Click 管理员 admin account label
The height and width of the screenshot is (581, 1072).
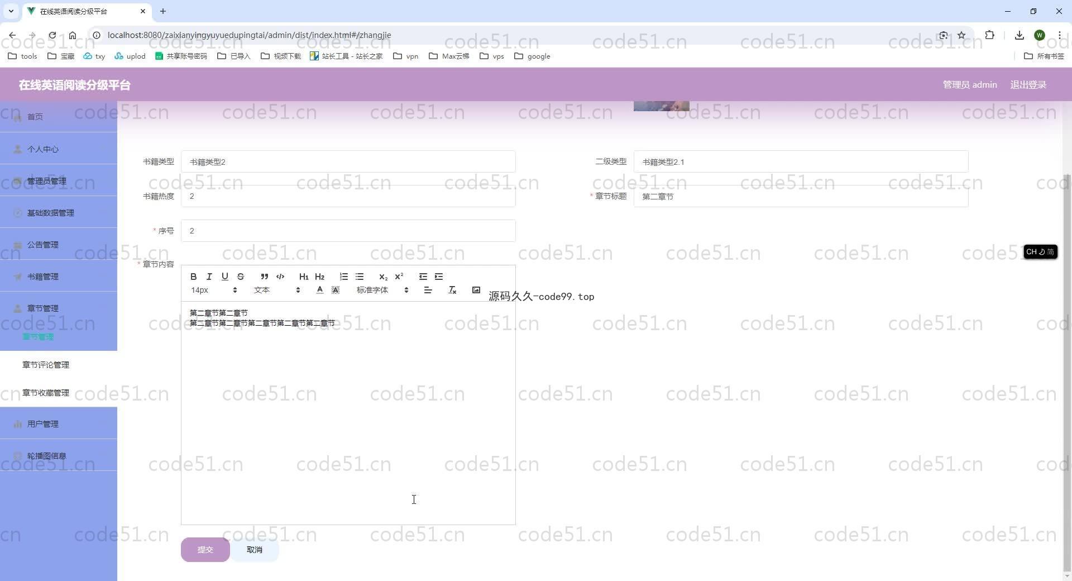pos(970,85)
